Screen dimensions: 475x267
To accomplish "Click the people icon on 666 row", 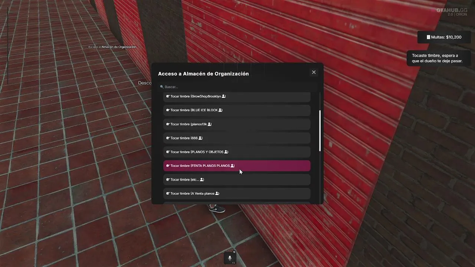I will [x=200, y=138].
